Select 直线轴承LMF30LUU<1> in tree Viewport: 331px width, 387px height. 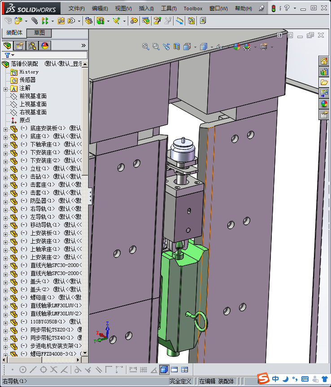coord(56,305)
